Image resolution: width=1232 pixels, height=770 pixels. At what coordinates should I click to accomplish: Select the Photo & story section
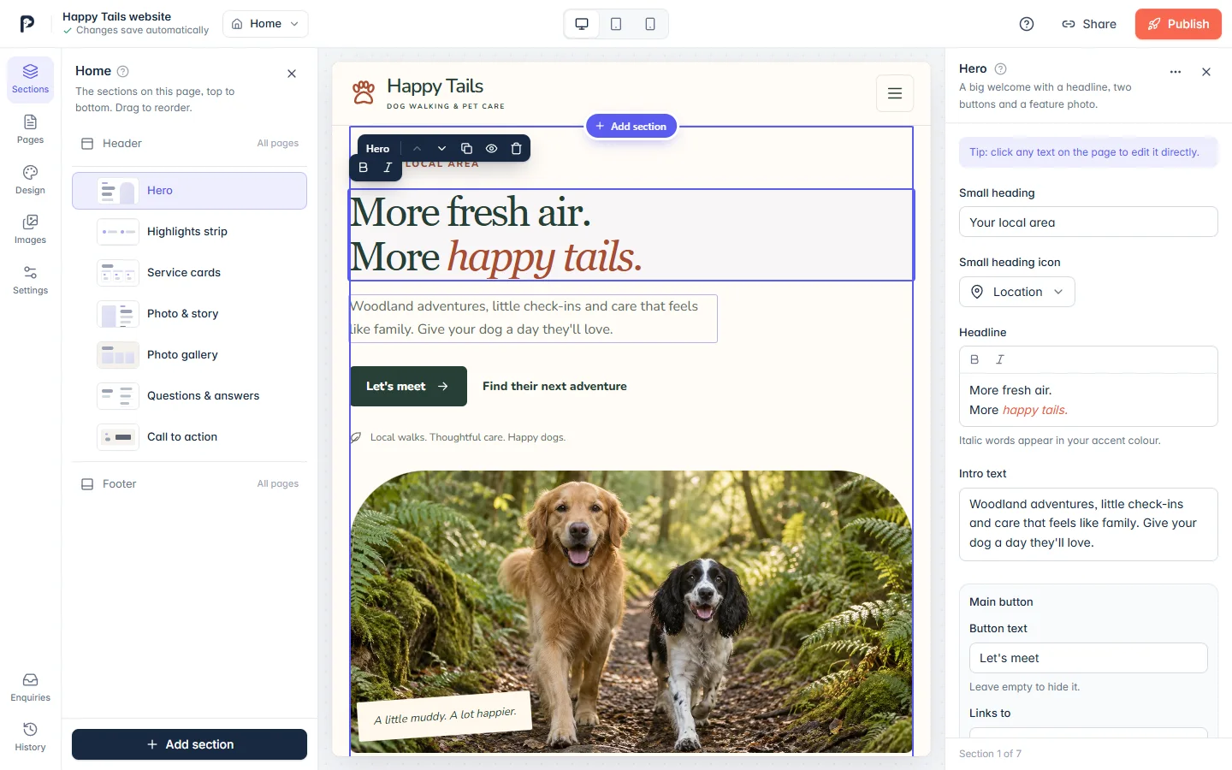tap(189, 314)
